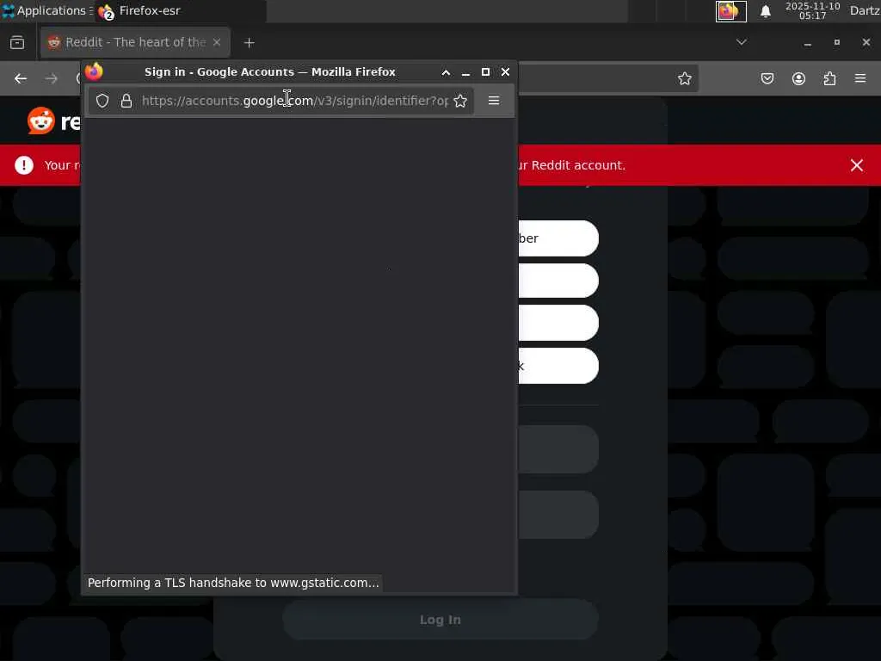Bookmark the Google sign-in page star
Viewport: 881px width, 661px height.
pos(460,101)
